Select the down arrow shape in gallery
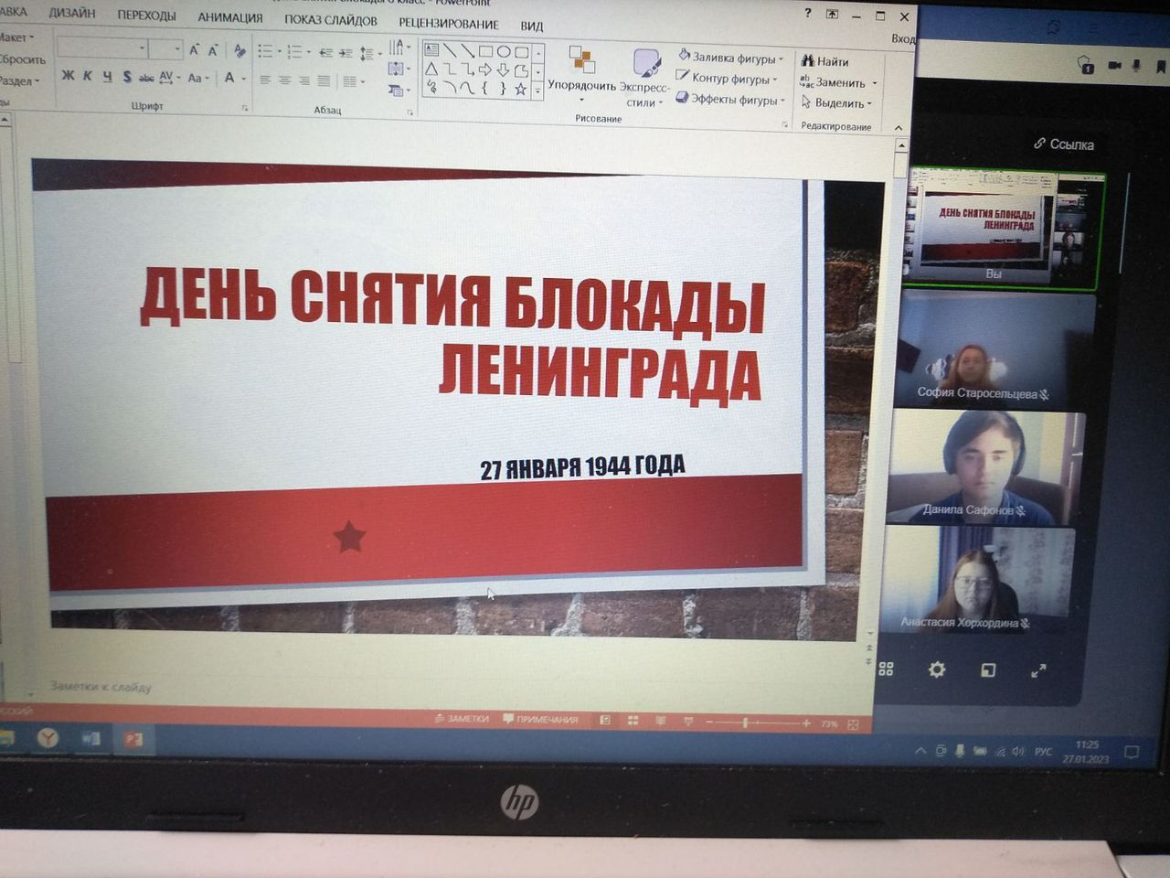Screen dimensions: 1170x878 [503, 70]
